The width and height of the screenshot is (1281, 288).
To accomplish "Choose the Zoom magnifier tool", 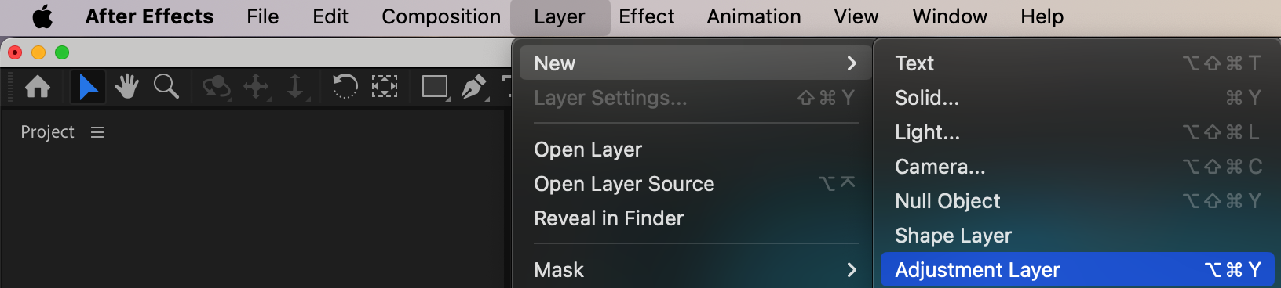I will coord(166,86).
